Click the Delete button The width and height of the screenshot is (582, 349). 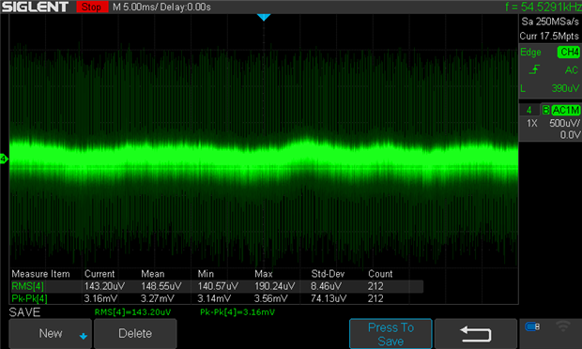(x=135, y=333)
